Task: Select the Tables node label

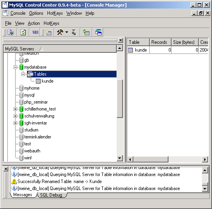Action: pyautogui.click(x=40, y=74)
